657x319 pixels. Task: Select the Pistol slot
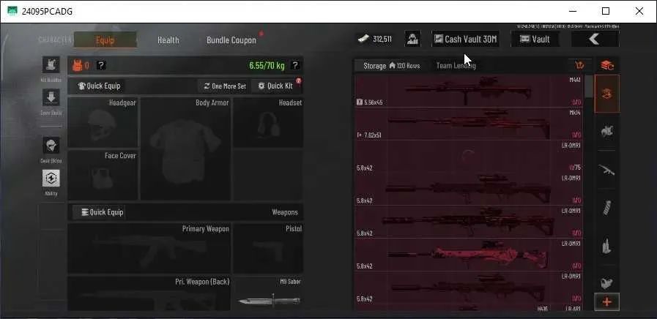click(268, 248)
